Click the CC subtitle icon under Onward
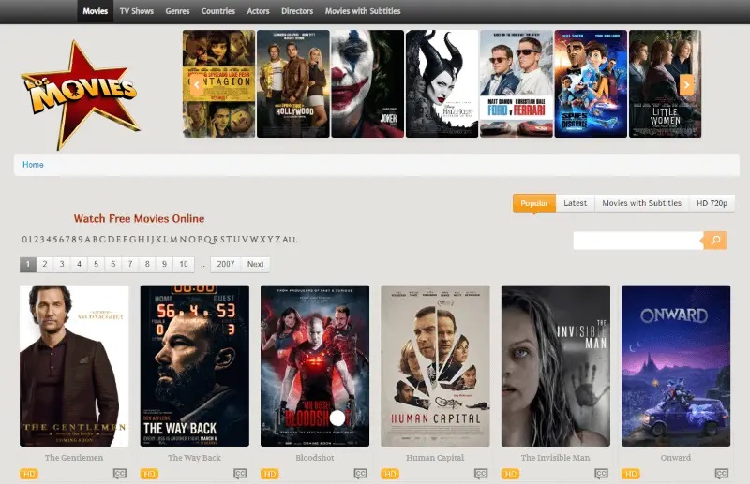 coord(721,474)
